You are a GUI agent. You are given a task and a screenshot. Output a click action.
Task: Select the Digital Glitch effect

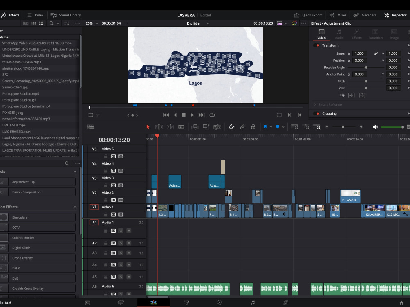tap(38, 248)
